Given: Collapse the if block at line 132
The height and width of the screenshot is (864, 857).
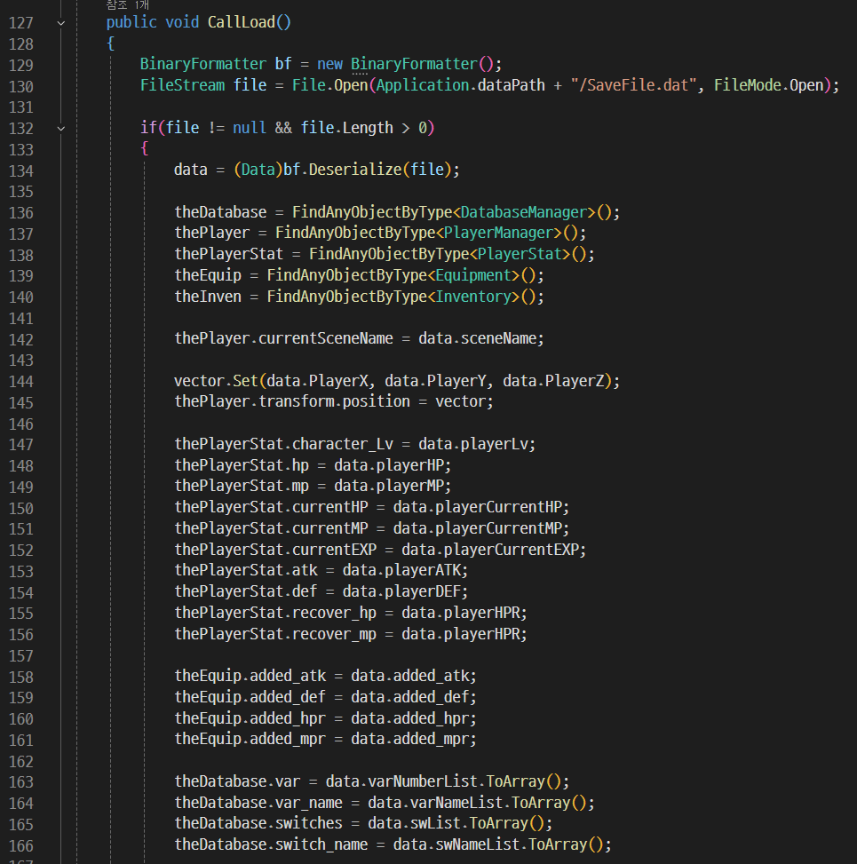Looking at the screenshot, I should click(x=61, y=129).
